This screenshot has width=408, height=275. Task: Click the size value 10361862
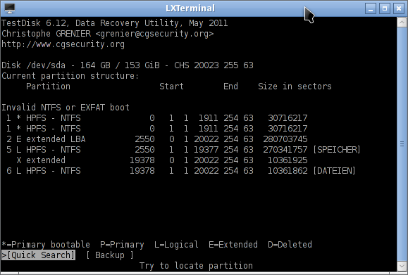[288, 171]
